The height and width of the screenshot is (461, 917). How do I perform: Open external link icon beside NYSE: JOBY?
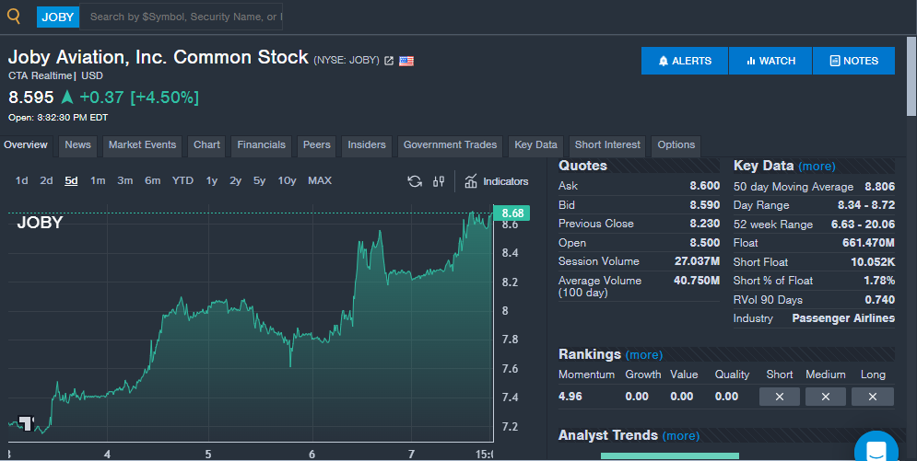click(389, 61)
